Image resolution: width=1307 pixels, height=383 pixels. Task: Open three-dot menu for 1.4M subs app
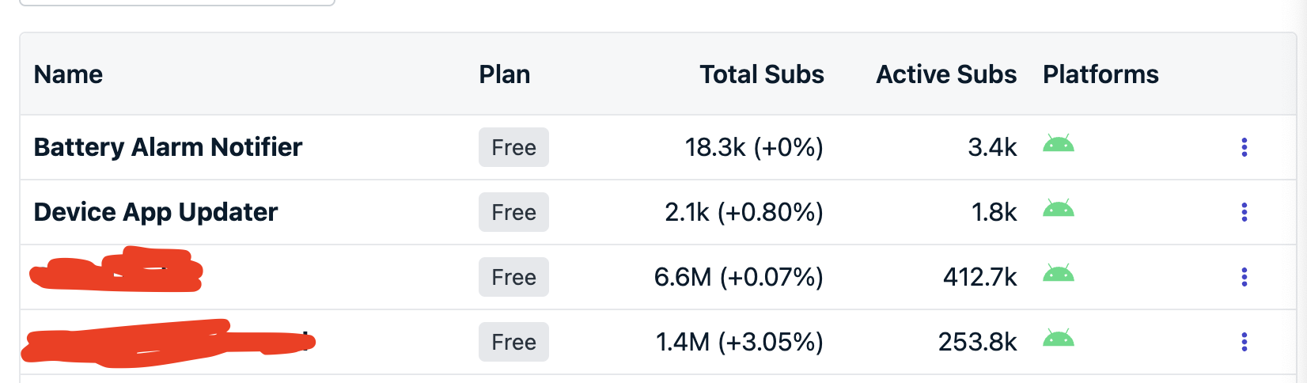click(1244, 342)
